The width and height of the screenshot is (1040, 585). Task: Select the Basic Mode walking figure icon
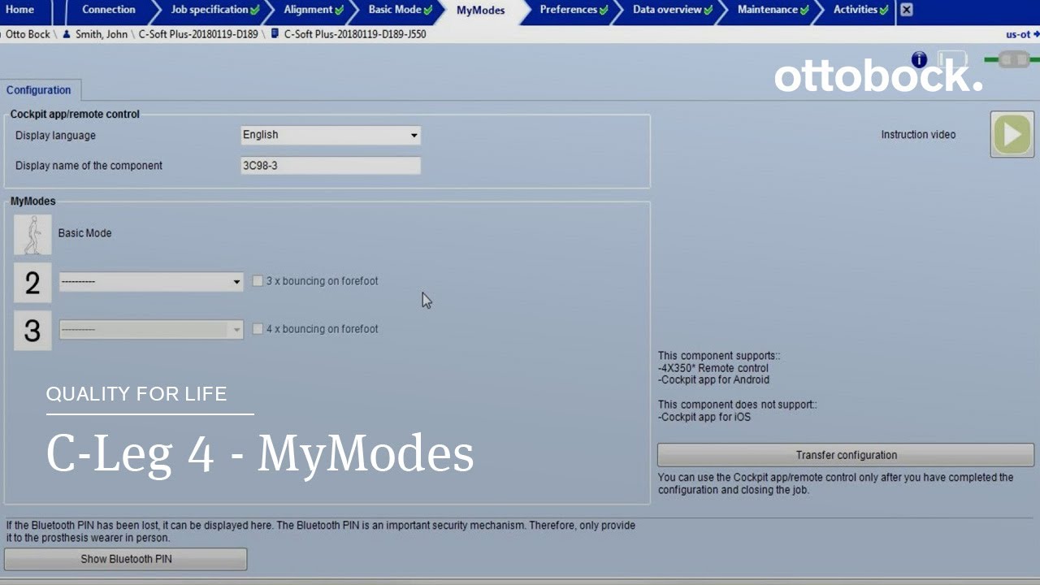click(32, 235)
